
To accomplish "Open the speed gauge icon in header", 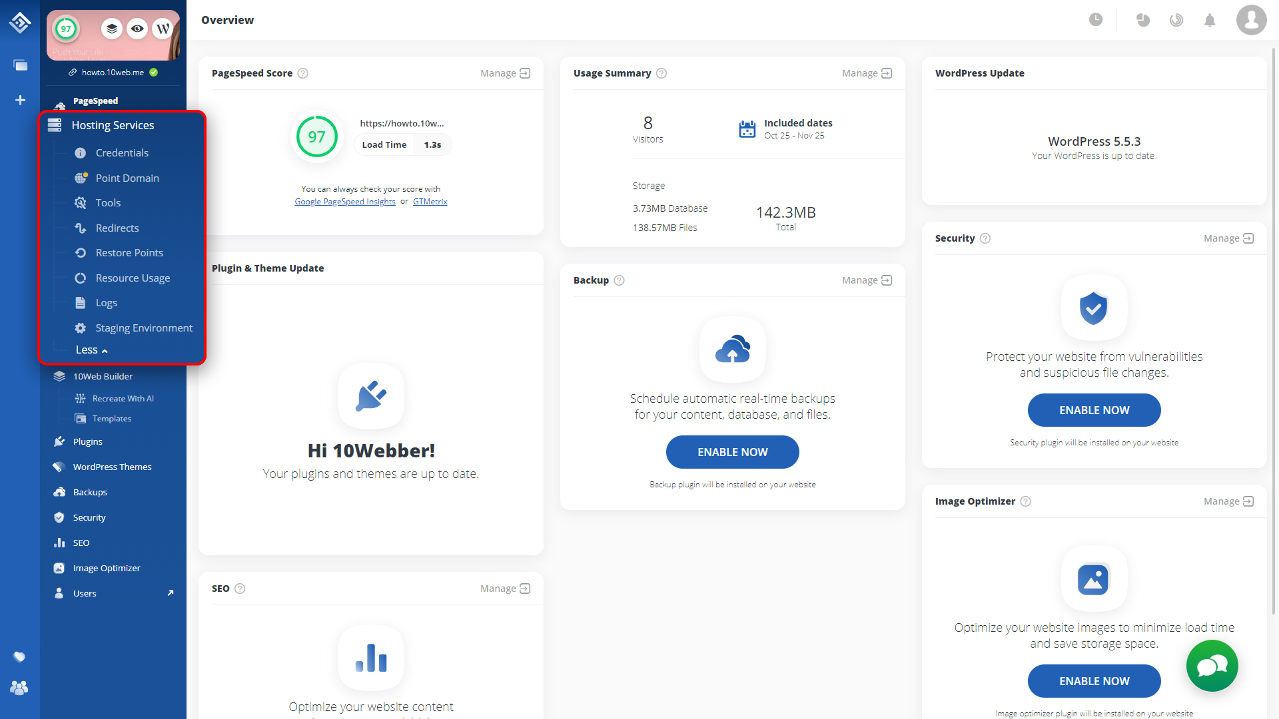I will [x=1176, y=20].
